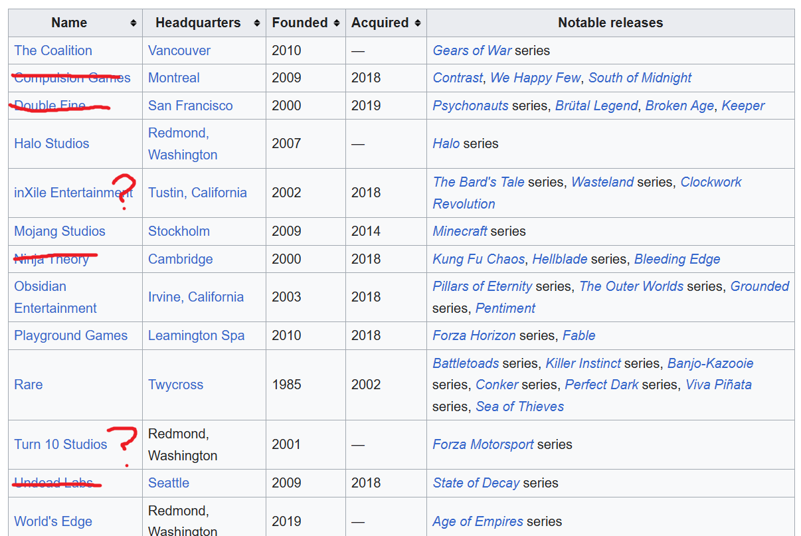Viewport: 801px width, 536px height.
Task: Open Ninja Theory link
Action: (51, 259)
